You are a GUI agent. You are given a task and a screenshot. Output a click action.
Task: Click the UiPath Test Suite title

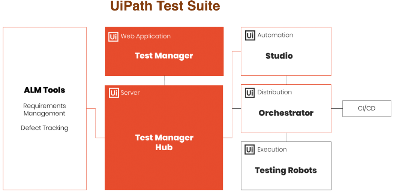[x=165, y=6]
